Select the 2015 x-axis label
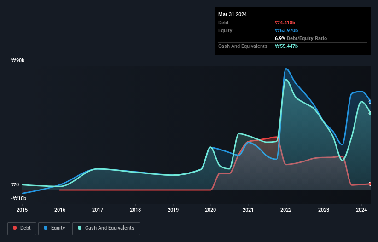Screen dimensions: 378x242 tap(22, 210)
